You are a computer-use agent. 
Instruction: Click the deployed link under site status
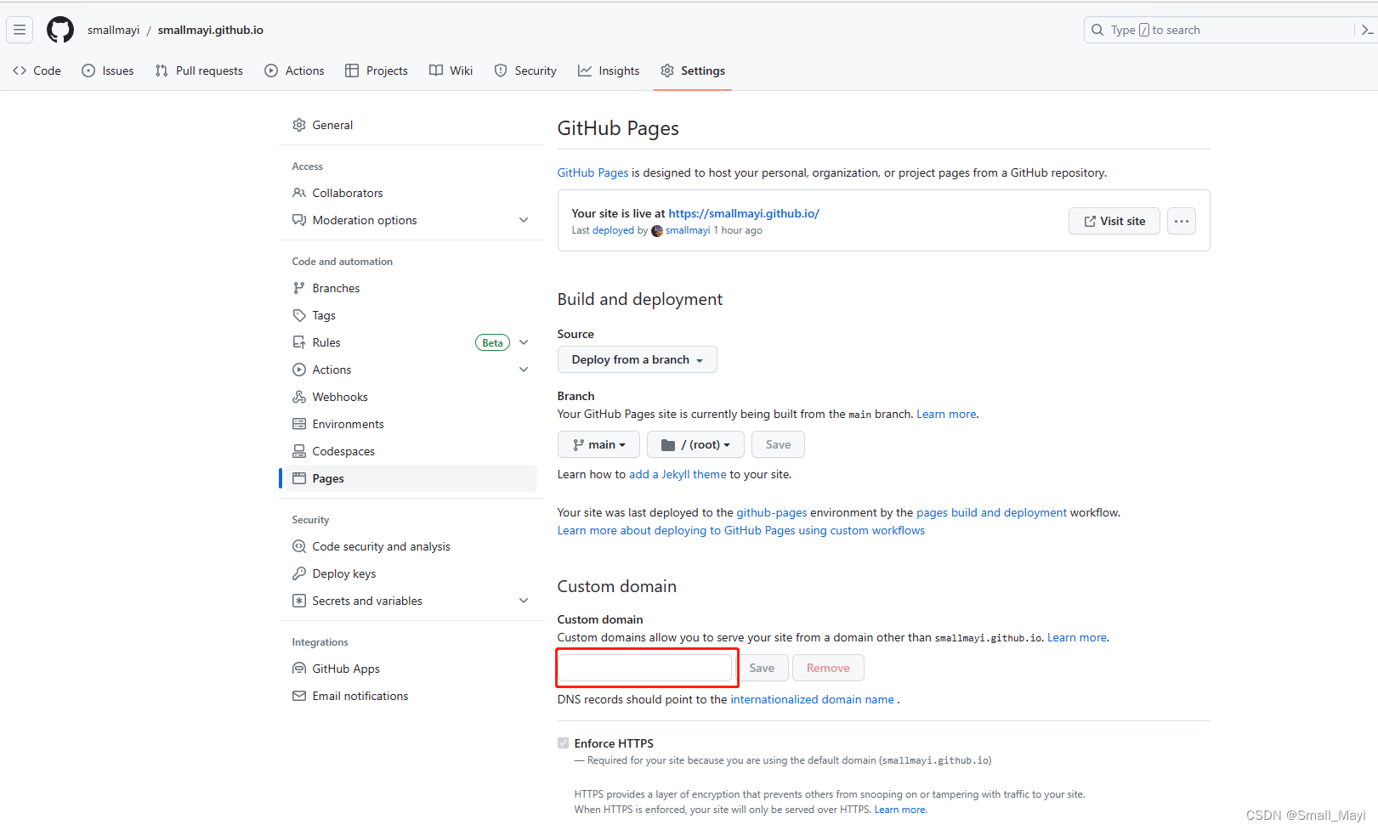coord(613,230)
